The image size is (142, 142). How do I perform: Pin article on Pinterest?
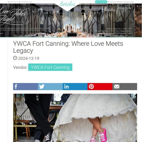pyautogui.click(x=100, y=87)
